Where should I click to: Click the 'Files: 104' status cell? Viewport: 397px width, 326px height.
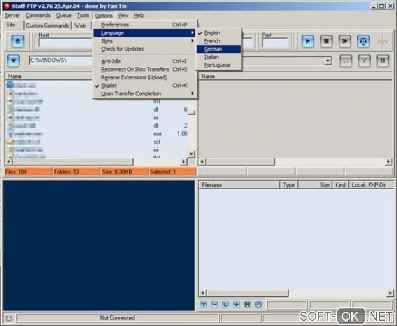click(28, 172)
